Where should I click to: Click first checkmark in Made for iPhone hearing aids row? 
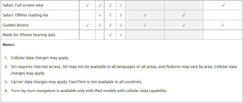110,35
